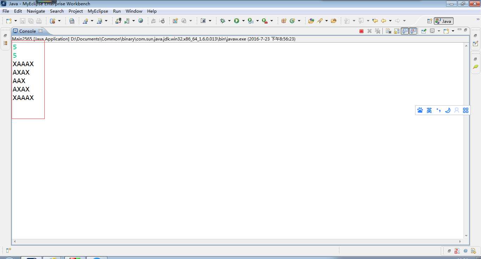
Task: Click the New Java Class icon
Action: tap(292, 21)
